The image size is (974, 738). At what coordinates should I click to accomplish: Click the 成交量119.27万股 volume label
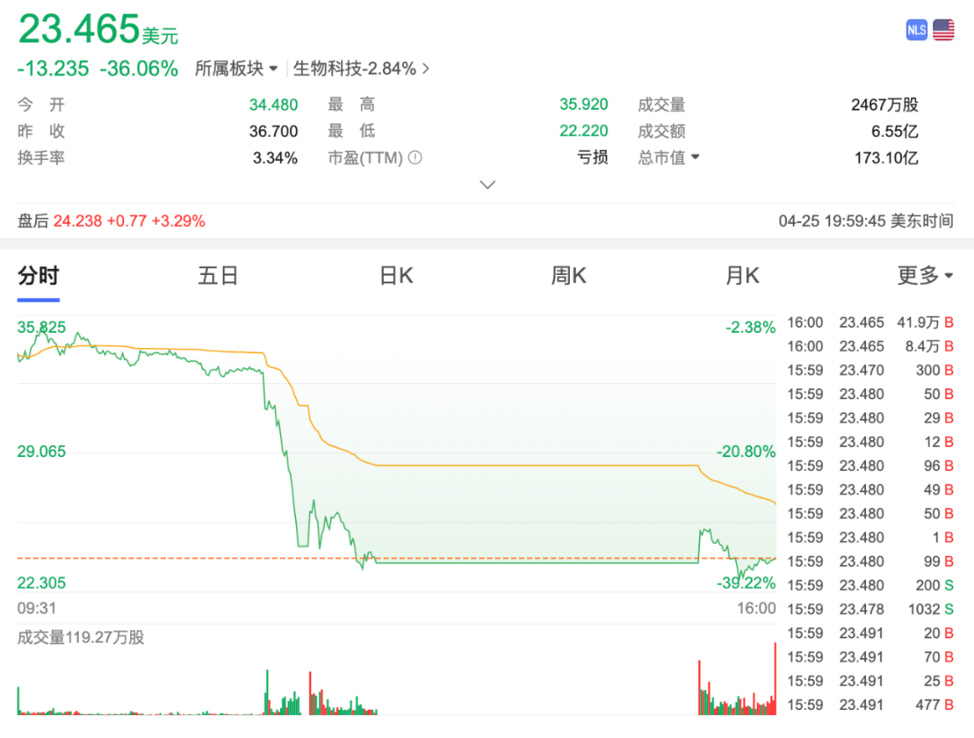pyautogui.click(x=81, y=637)
